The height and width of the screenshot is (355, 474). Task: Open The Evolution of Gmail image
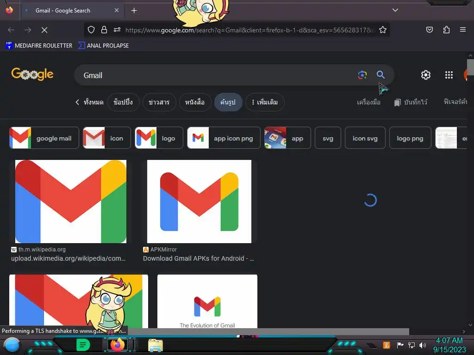pyautogui.click(x=207, y=301)
